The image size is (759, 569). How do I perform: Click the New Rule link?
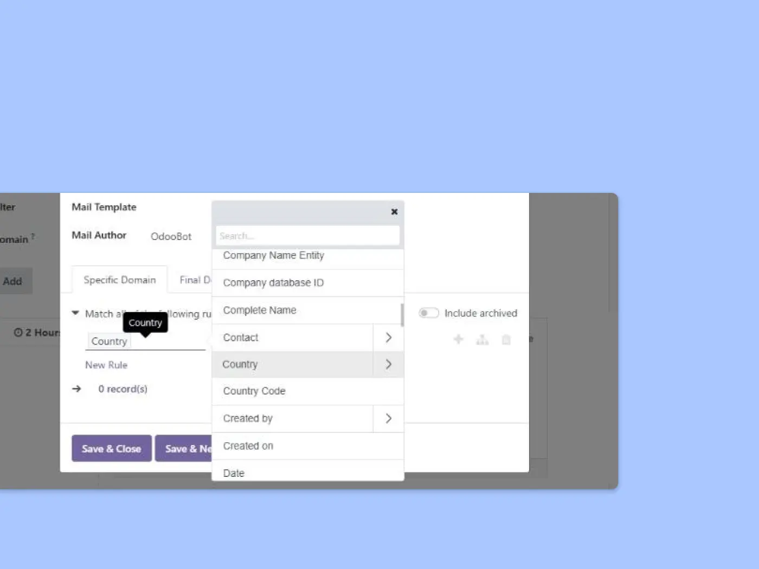(106, 365)
